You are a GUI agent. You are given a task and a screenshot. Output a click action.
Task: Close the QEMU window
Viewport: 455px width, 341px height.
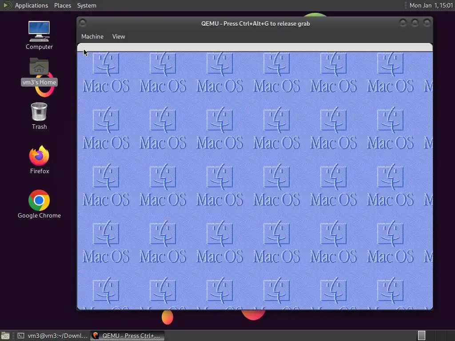(427, 23)
